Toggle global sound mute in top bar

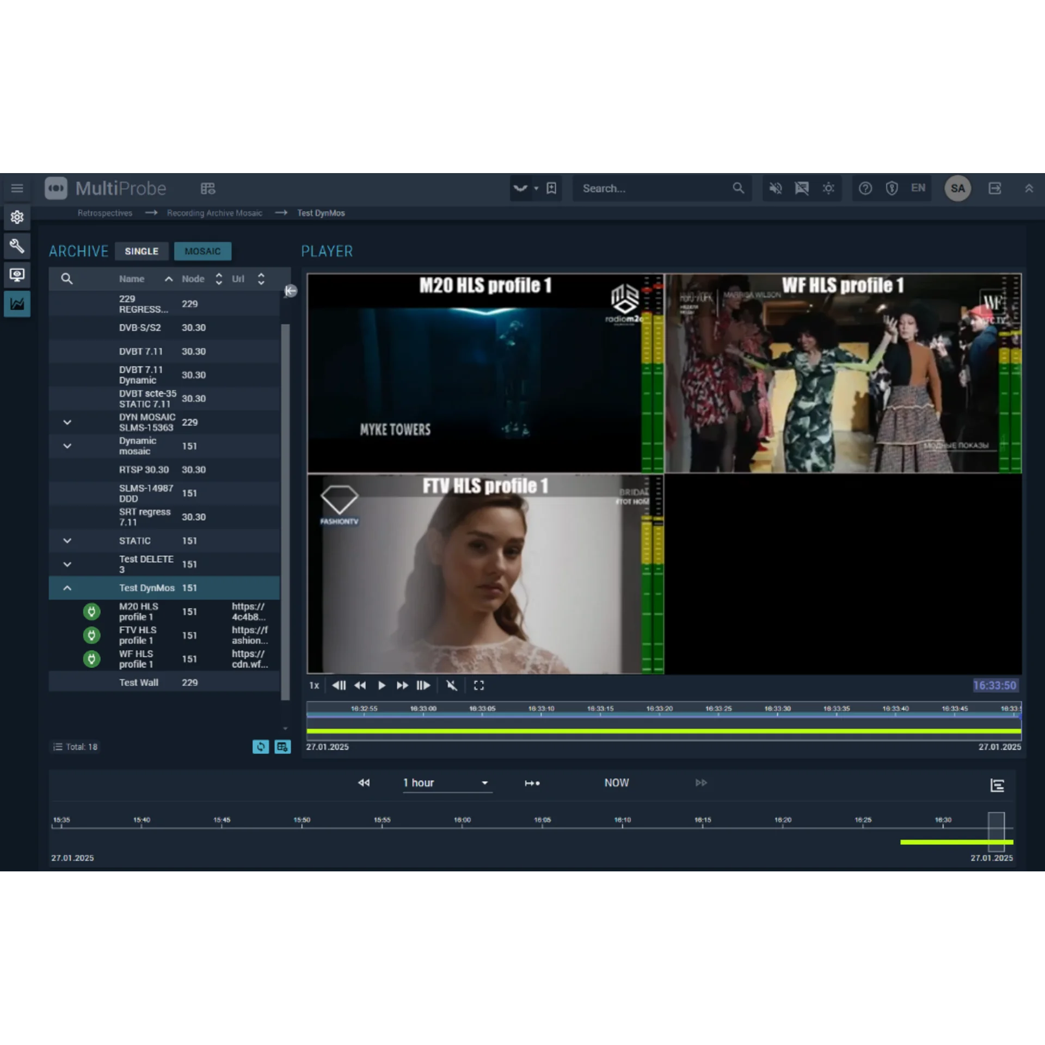click(775, 188)
